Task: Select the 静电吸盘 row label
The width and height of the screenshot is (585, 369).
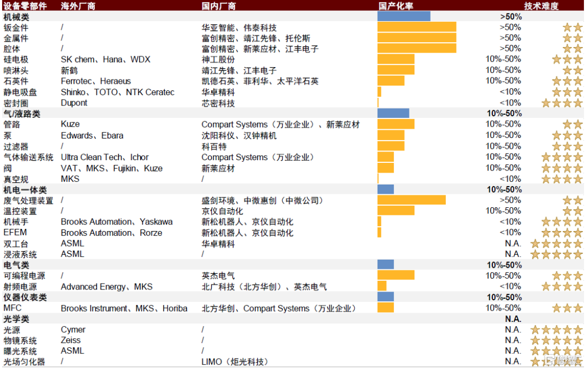Action: [20, 92]
